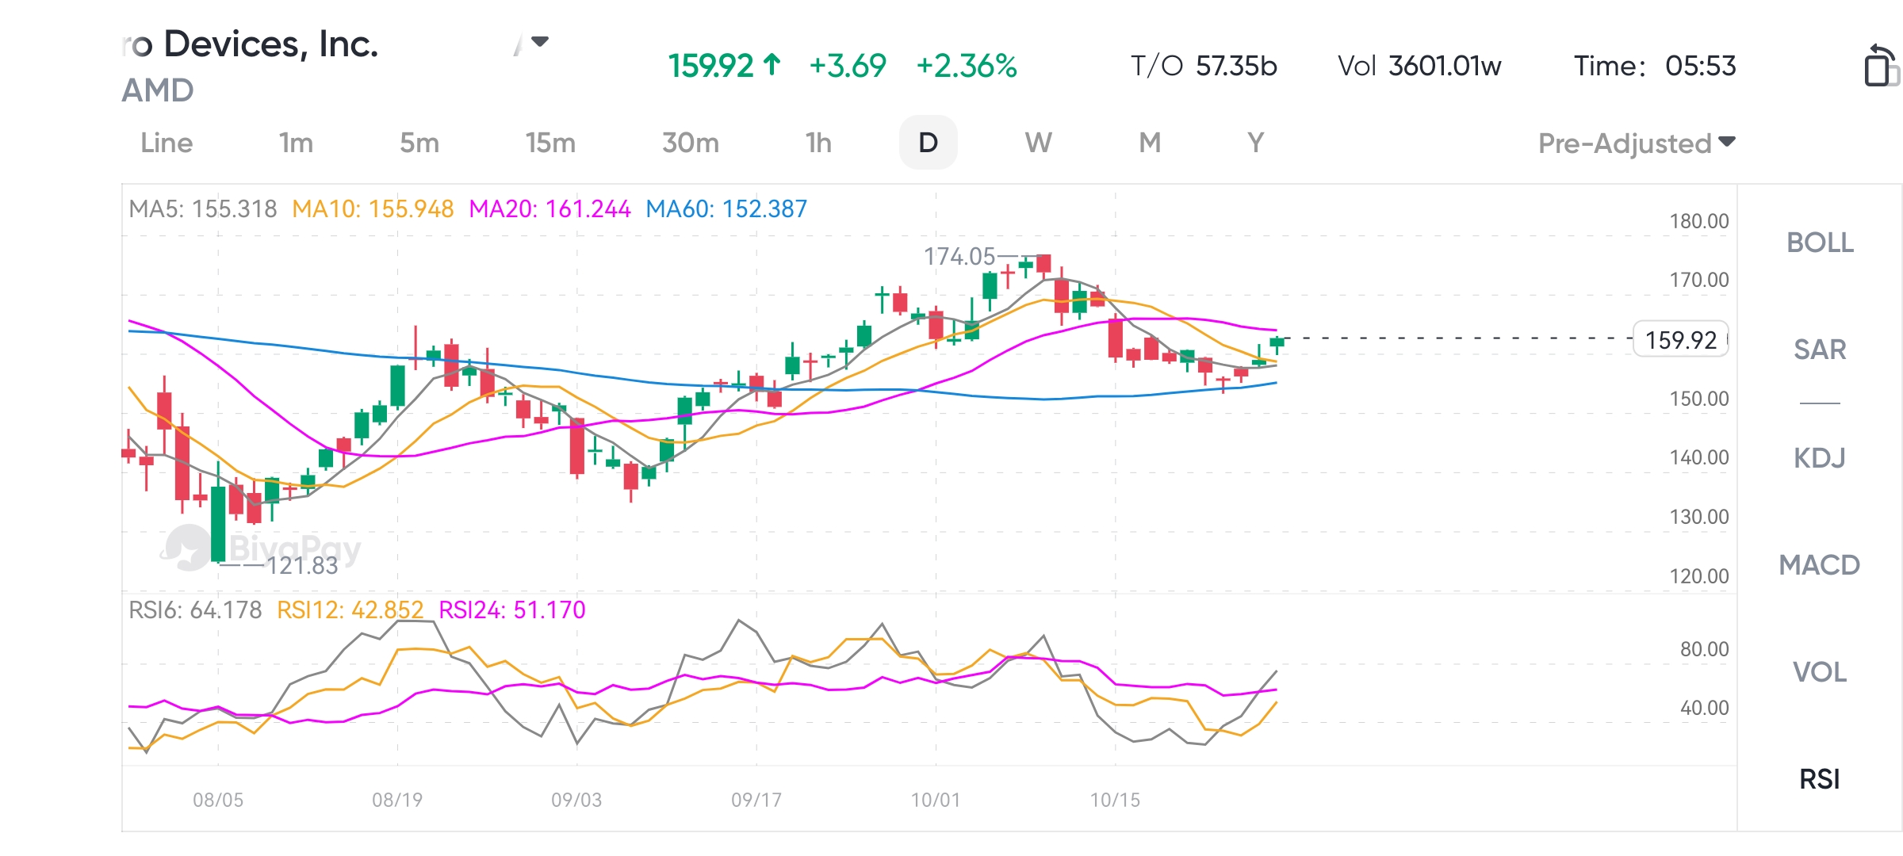Click the +2.36% percent change value
The image size is (1903, 856).
click(x=967, y=66)
